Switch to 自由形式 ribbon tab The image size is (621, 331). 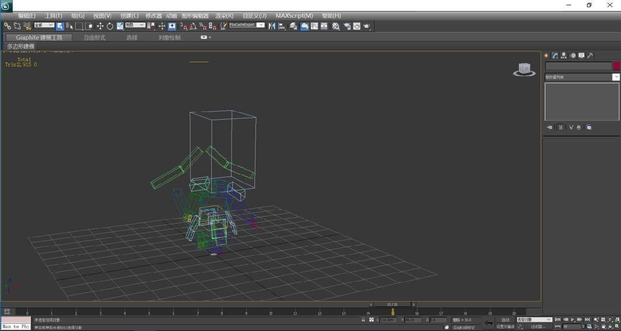[x=94, y=37]
